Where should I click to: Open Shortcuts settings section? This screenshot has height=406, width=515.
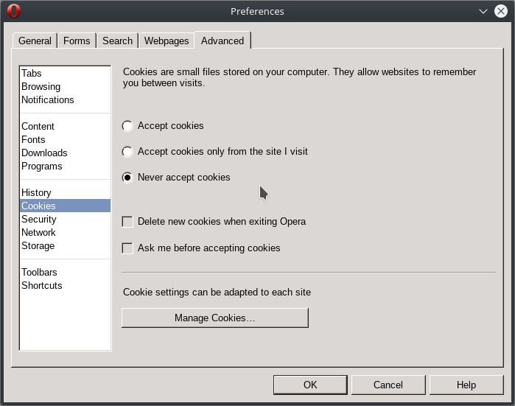pos(65,285)
